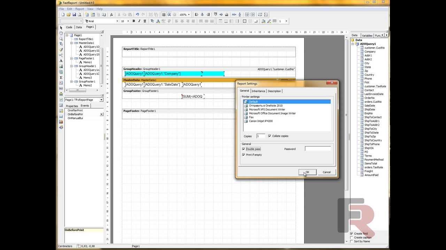Open the View menu

tap(90, 9)
